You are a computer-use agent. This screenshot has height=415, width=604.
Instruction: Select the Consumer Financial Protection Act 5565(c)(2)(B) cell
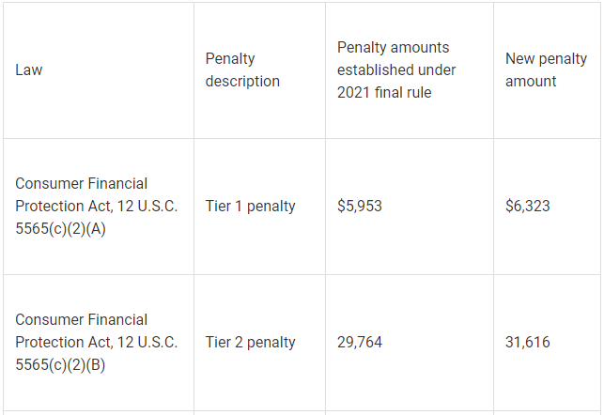pyautogui.click(x=96, y=343)
